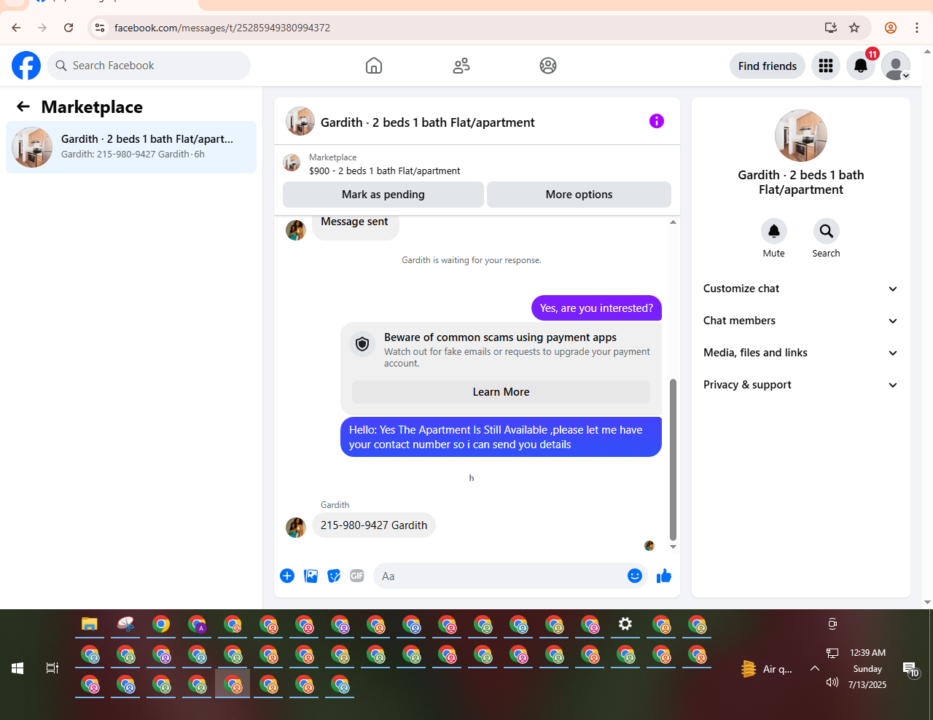Open the emoji picker in message box
The height and width of the screenshot is (720, 933).
tap(635, 576)
